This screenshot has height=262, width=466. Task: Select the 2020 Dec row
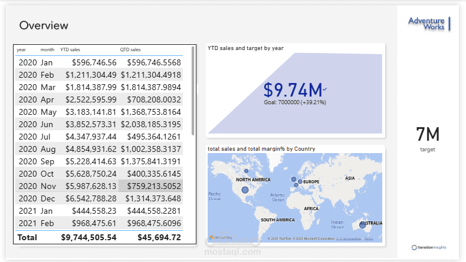click(99, 198)
